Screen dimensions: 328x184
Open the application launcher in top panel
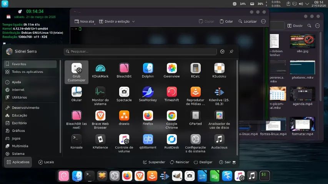pos(5,3)
